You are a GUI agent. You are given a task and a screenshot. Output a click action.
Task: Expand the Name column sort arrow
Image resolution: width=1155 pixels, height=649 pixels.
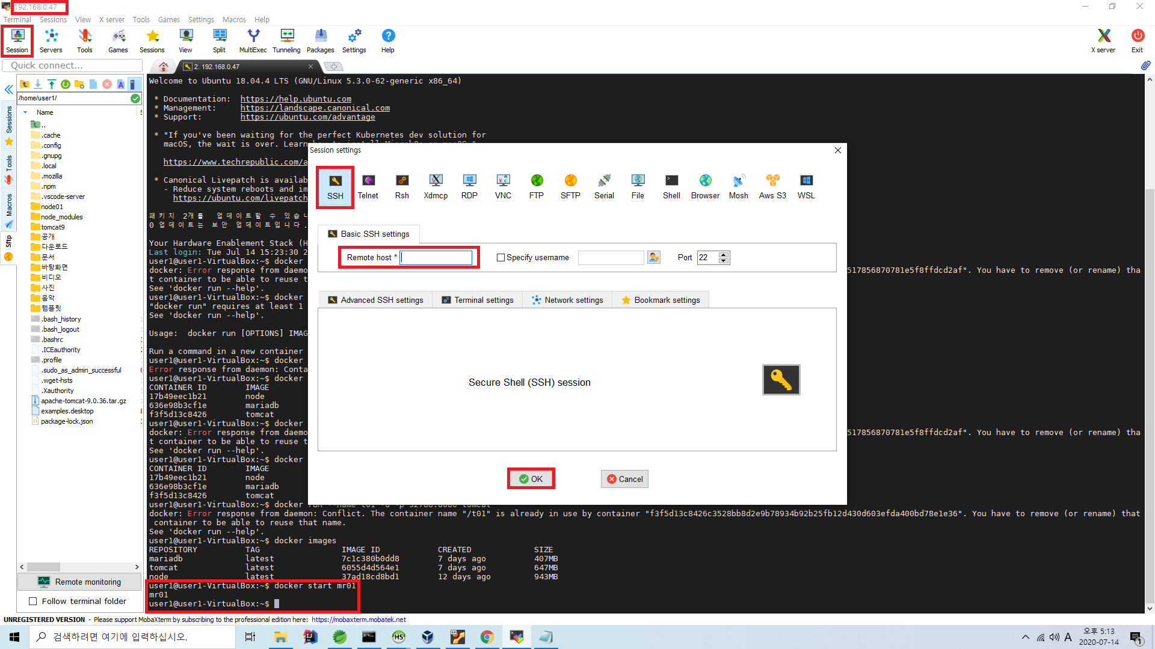25,112
